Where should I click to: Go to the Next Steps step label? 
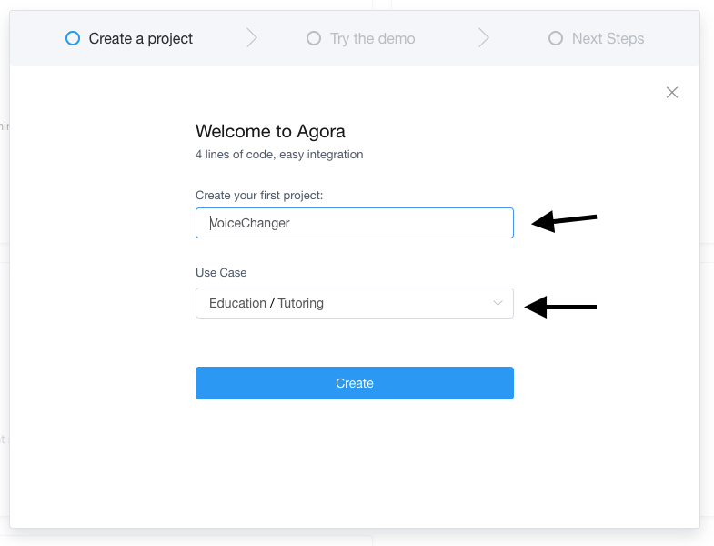click(x=608, y=38)
